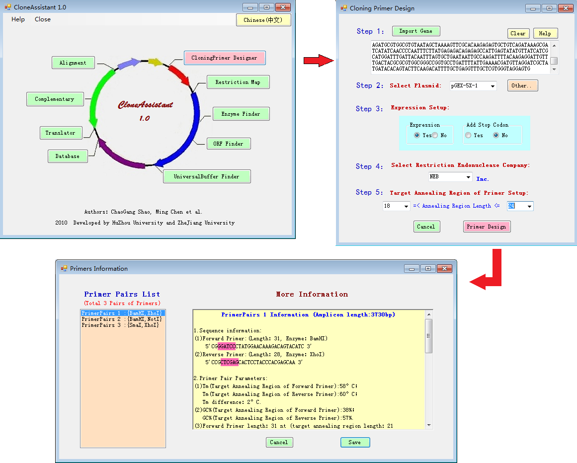
Task: Click the Import Gene button
Action: coord(415,31)
